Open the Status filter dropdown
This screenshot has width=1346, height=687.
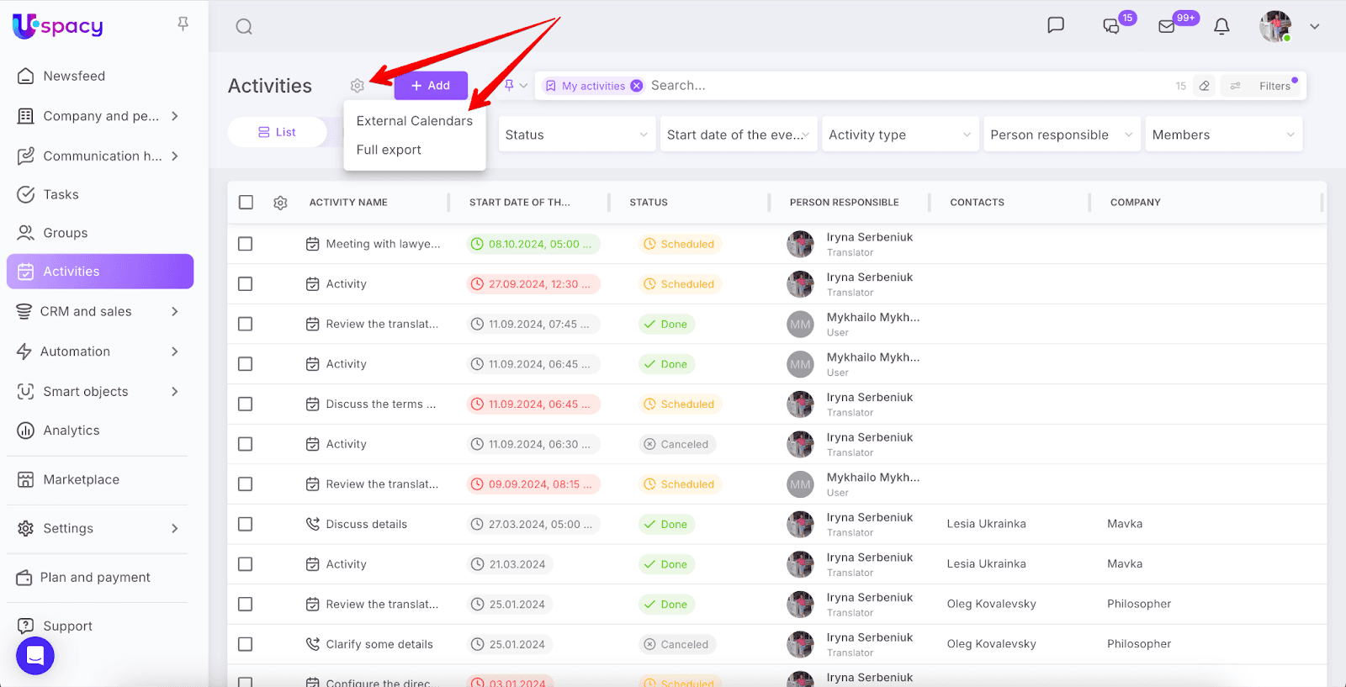click(575, 135)
